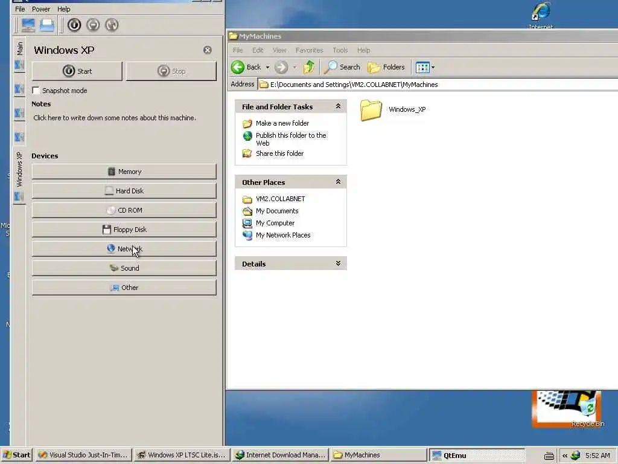The image size is (618, 464).
Task: Expand the Memory device settings
Action: pos(124,172)
